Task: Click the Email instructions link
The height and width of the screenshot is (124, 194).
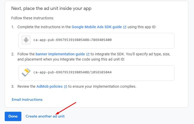Action: click(x=27, y=99)
